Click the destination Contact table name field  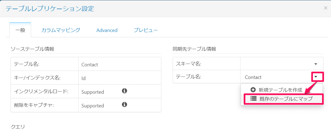click(x=276, y=77)
